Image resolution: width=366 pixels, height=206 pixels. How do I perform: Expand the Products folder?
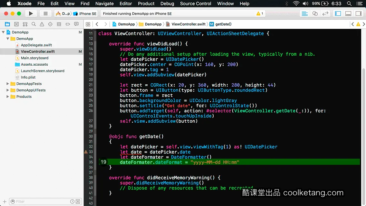pyautogui.click(x=8, y=96)
